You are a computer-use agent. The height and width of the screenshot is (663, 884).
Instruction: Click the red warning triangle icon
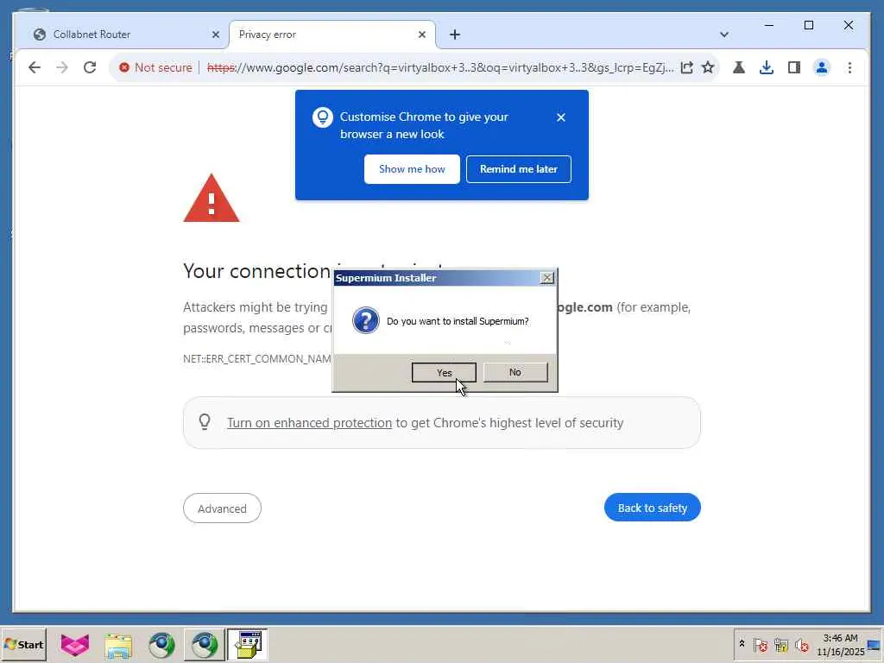click(x=212, y=199)
